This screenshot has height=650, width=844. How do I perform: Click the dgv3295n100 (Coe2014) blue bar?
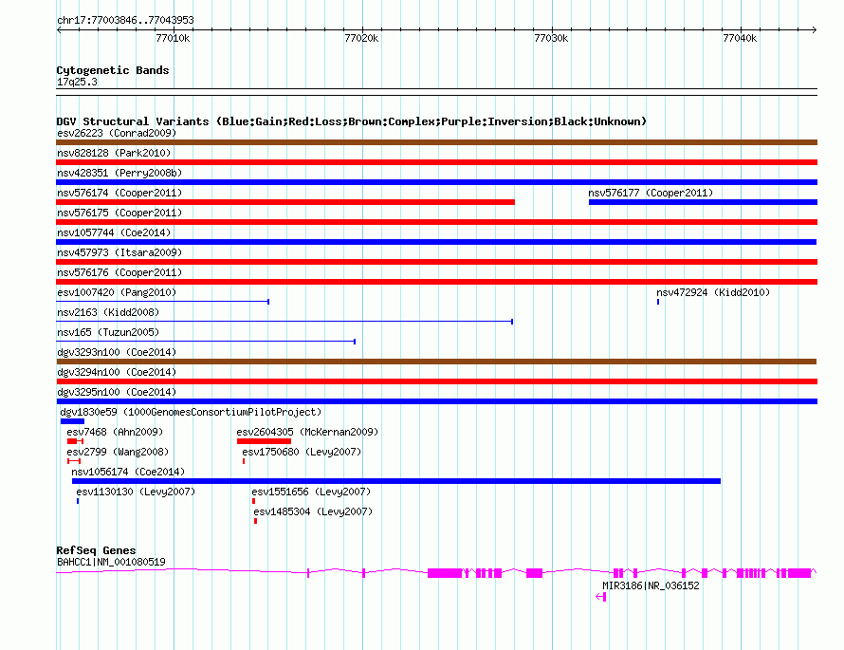point(436,401)
